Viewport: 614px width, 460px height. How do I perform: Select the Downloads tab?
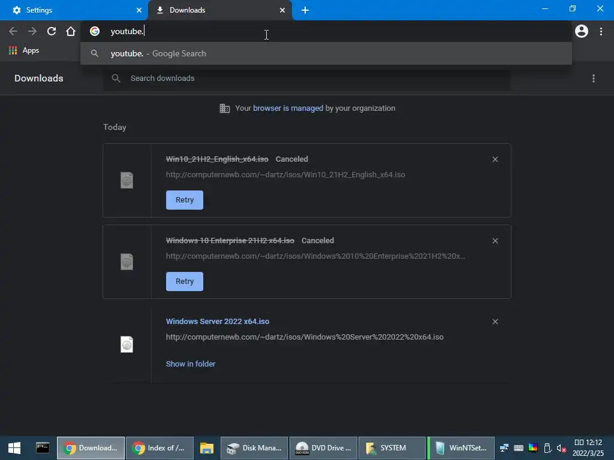click(x=219, y=10)
